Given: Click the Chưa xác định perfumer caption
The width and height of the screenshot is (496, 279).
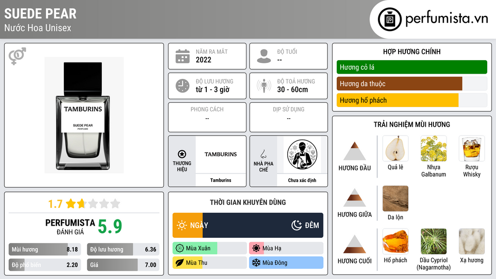Looking at the screenshot, I should (x=302, y=180).
